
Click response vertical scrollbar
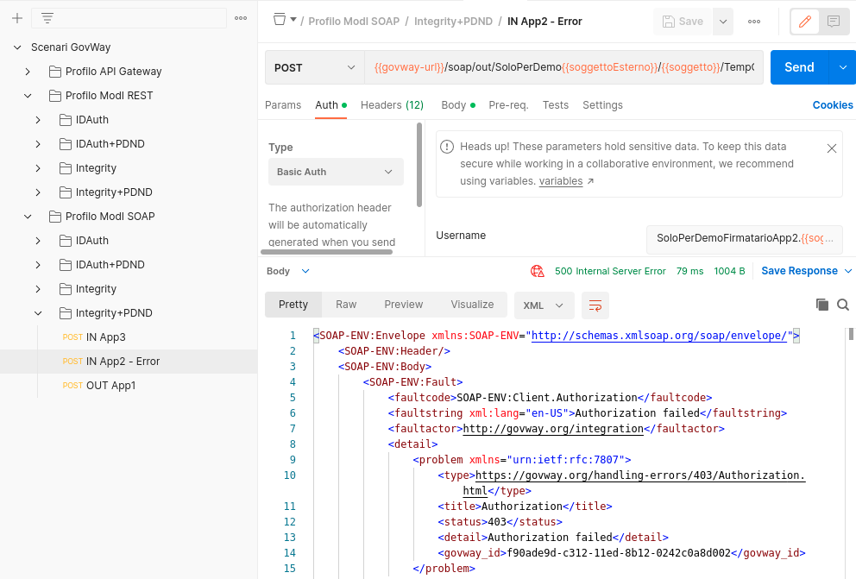[851, 333]
